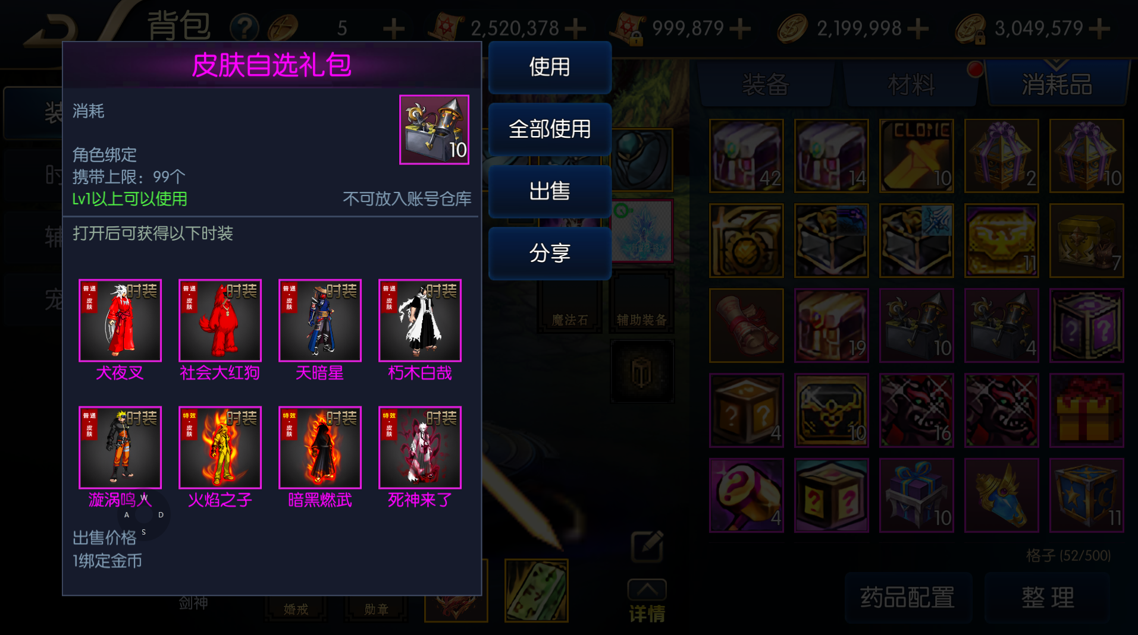
Task: Click the 全部使用 button
Action: (x=550, y=129)
